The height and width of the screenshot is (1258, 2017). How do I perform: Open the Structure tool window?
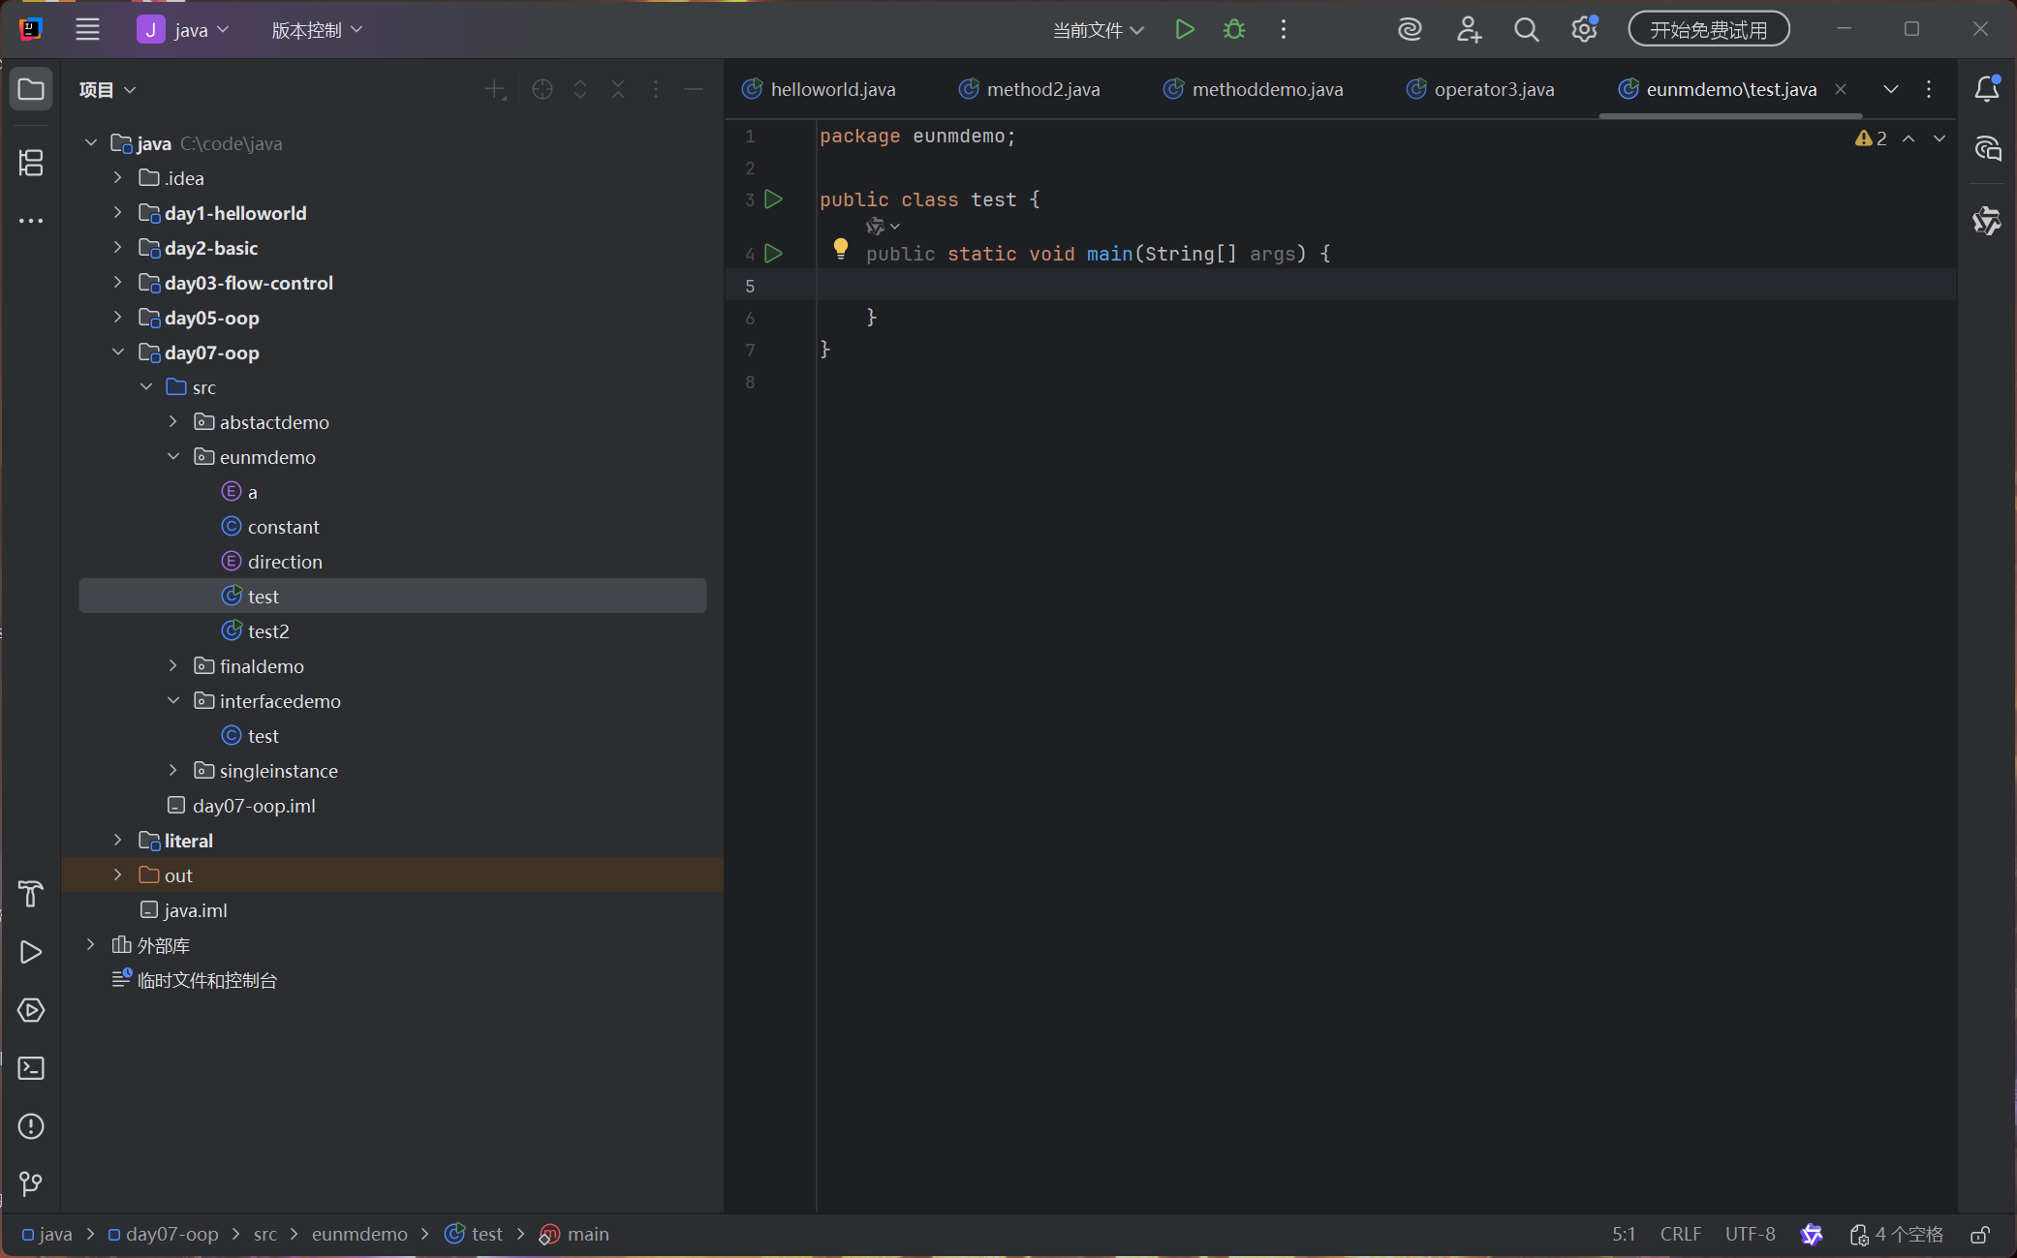pyautogui.click(x=31, y=163)
